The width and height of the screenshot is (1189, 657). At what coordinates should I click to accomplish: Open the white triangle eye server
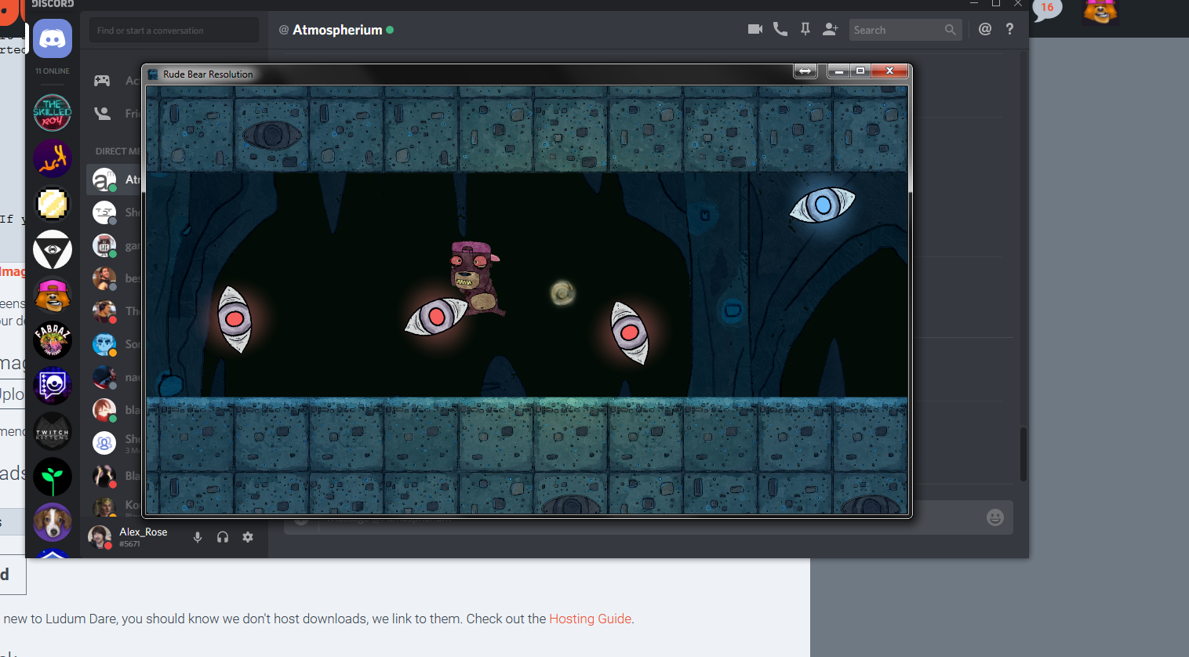pyautogui.click(x=53, y=250)
